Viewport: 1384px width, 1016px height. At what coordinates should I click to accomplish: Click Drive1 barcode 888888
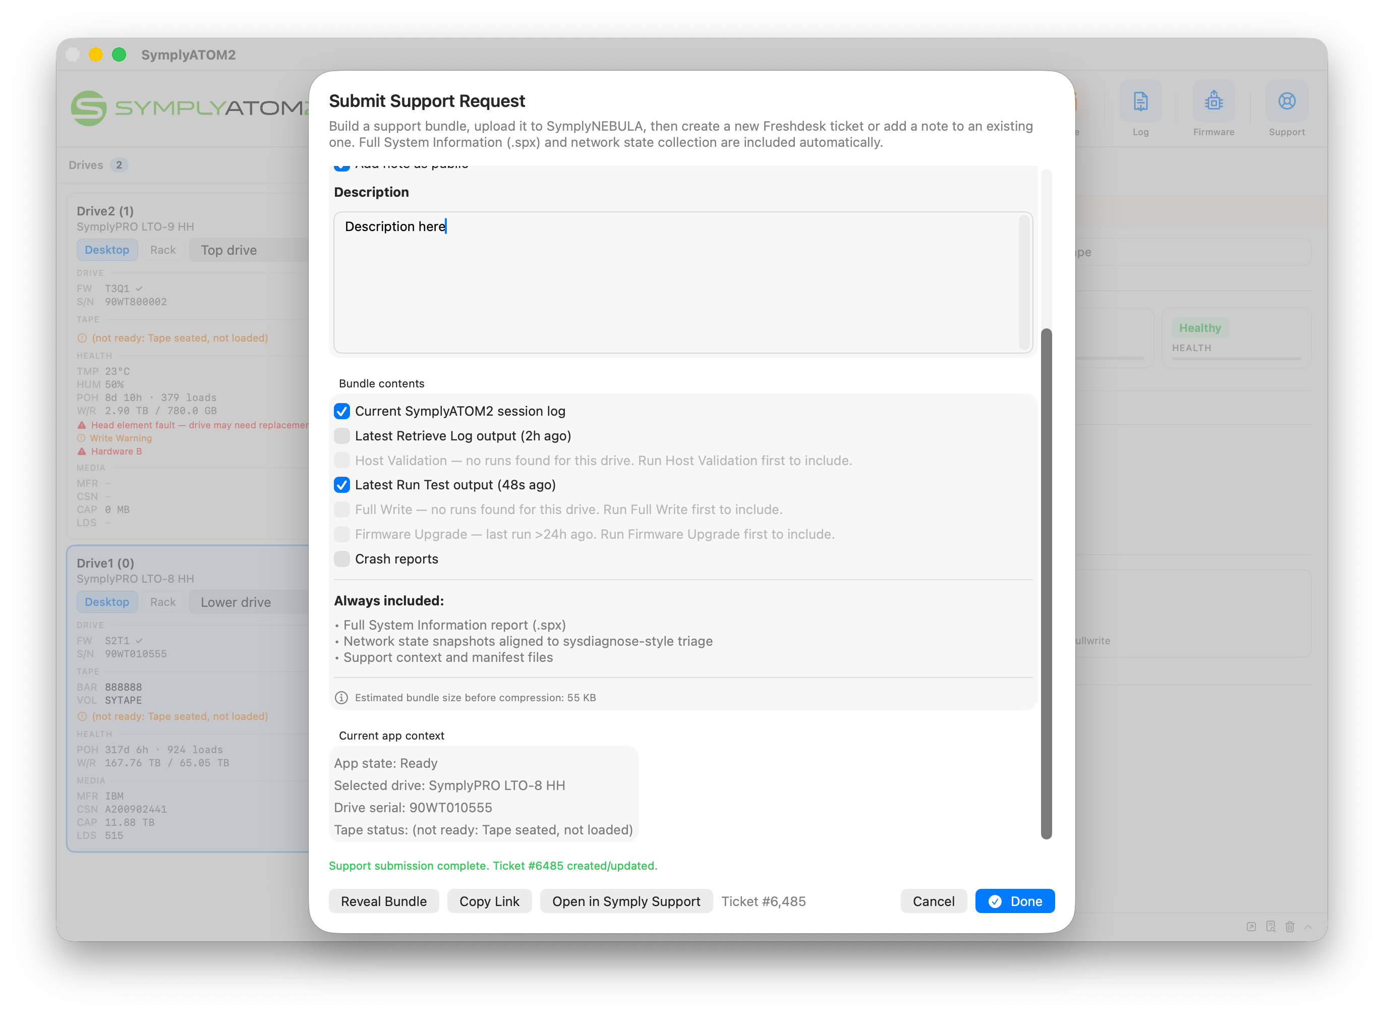coord(124,687)
